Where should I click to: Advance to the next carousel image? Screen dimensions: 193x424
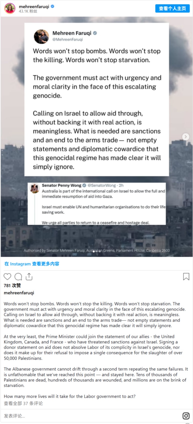tap(185, 137)
